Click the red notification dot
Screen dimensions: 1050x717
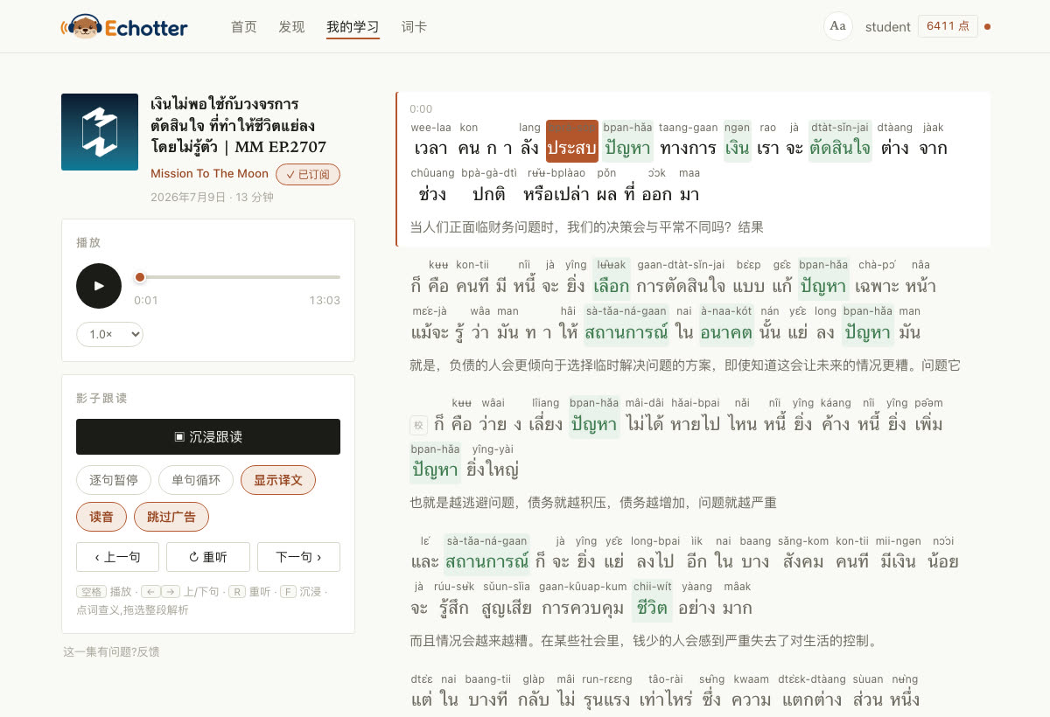tap(988, 27)
